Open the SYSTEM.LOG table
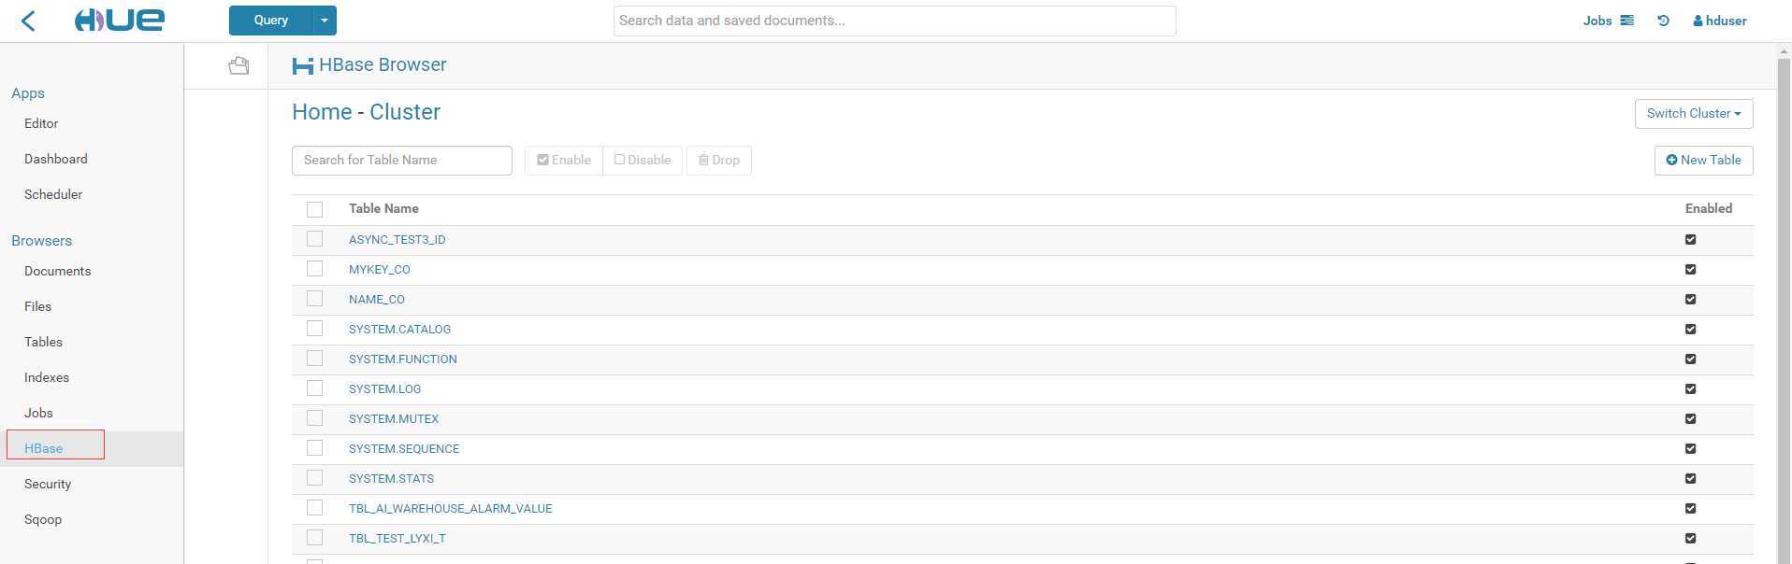This screenshot has width=1792, height=564. click(384, 389)
